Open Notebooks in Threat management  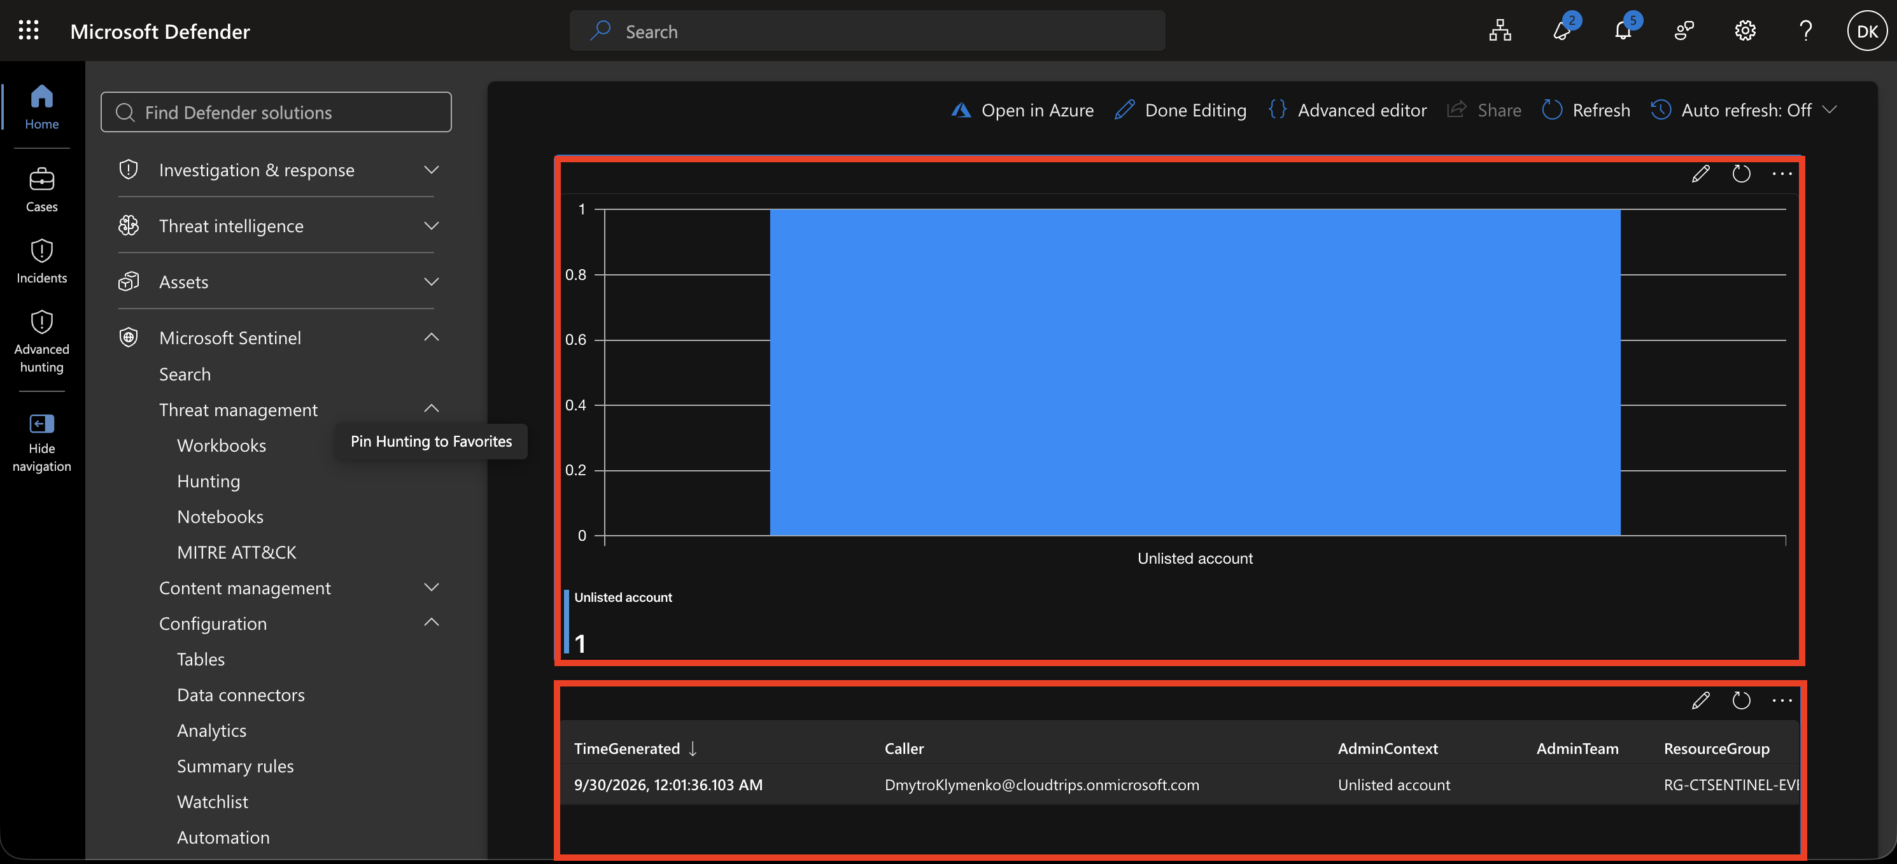pos(220,517)
